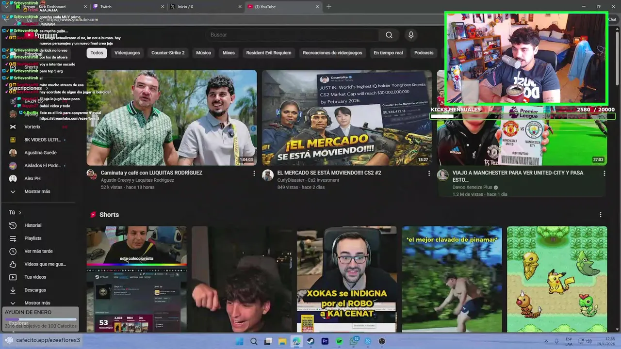The image size is (621, 349).
Task: Open VIAJO A MANCHESTER video title link
Action: 518,176
